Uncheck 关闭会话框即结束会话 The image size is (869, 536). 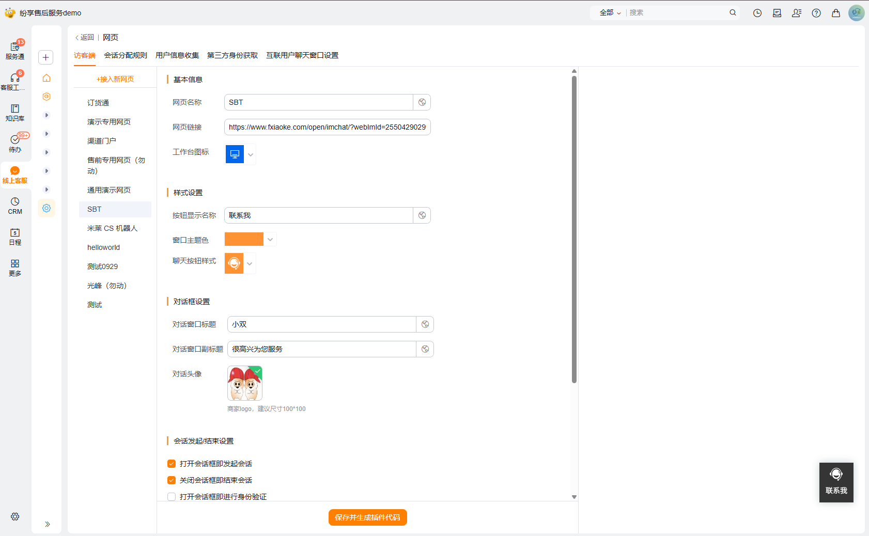tap(172, 480)
